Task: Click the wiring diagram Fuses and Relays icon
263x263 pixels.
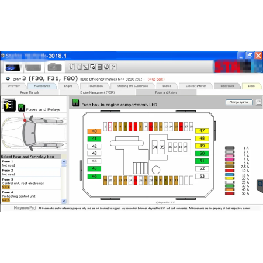Action: click(x=9, y=105)
